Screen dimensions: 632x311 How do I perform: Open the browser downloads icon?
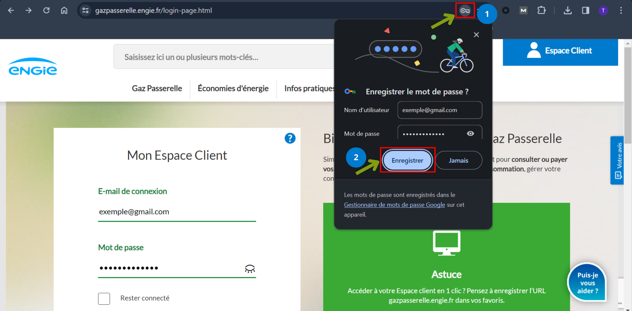[568, 10]
